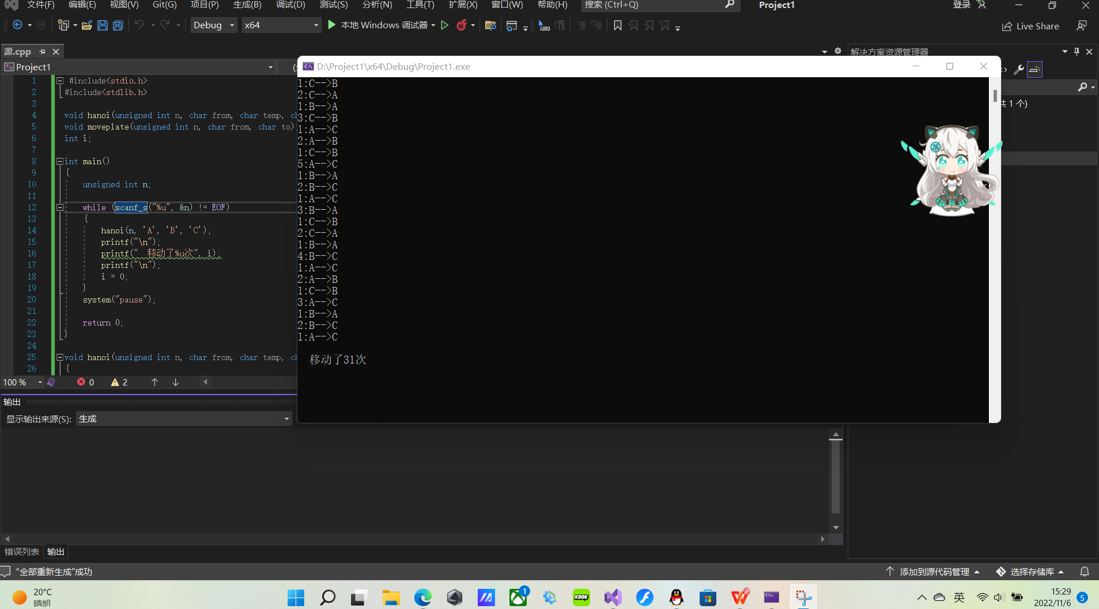Image resolution: width=1099 pixels, height=609 pixels.
Task: Open the 扩展(X) menu
Action: point(463,5)
